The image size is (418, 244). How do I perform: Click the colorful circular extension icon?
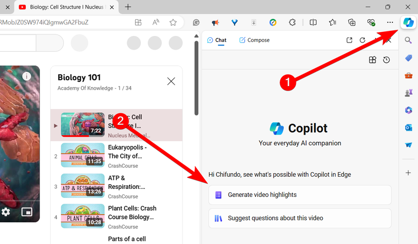(x=273, y=22)
